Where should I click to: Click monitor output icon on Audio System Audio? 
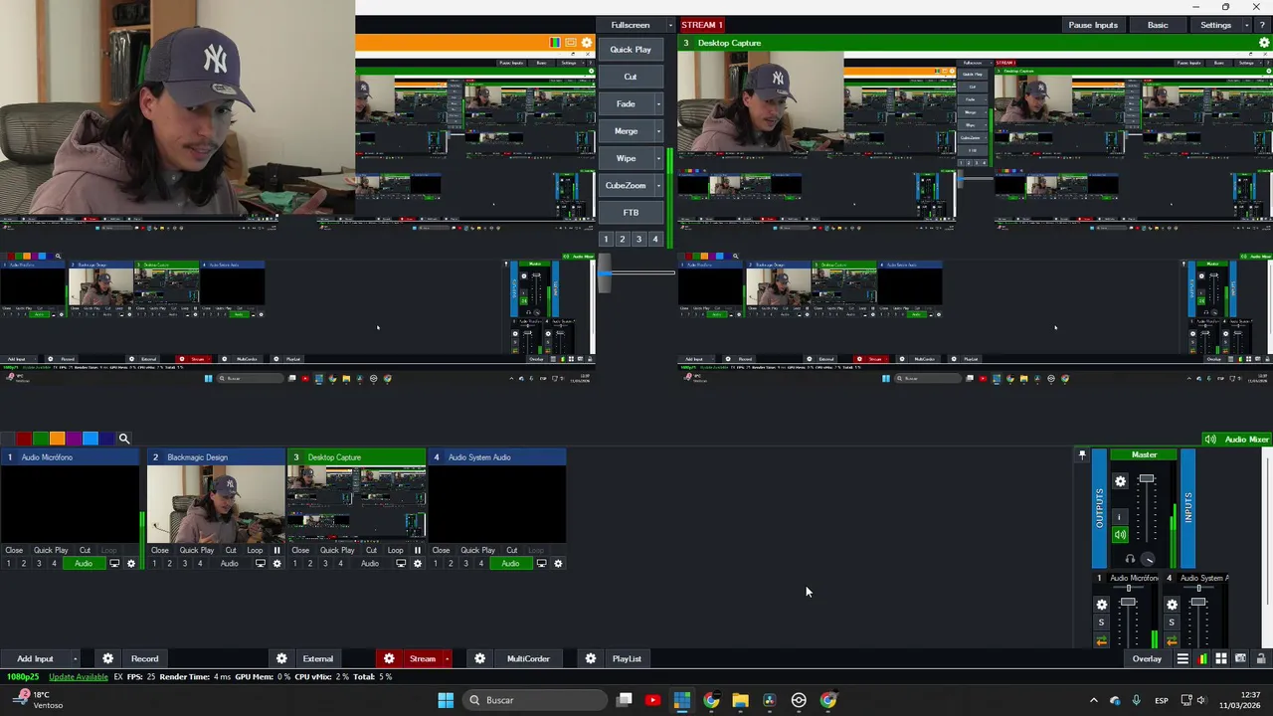pos(541,564)
